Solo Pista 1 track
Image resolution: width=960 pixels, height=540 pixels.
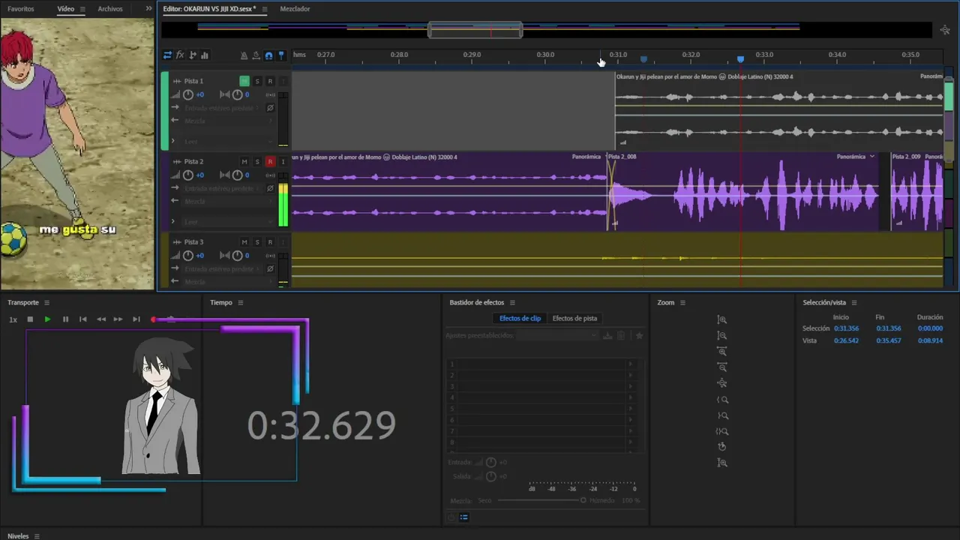[x=257, y=81]
